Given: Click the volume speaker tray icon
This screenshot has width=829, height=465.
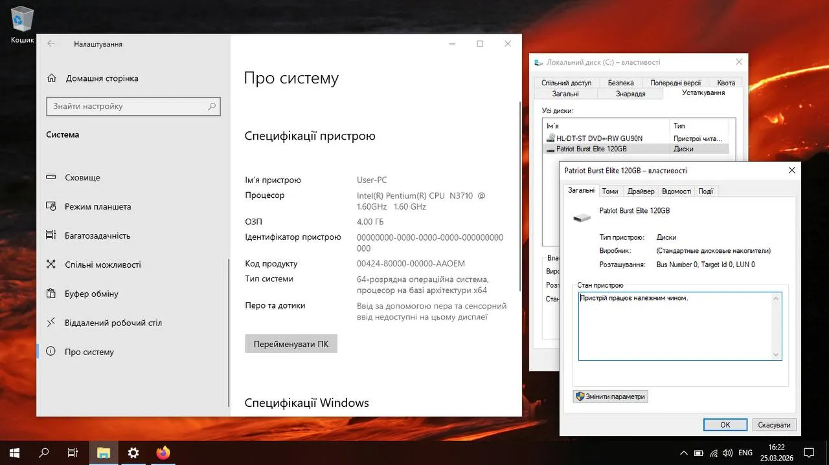Looking at the screenshot, I should pyautogui.click(x=727, y=453).
